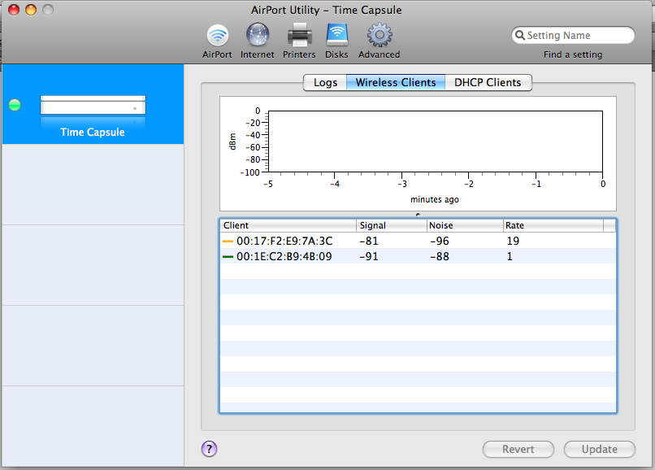Select client row 00:1E:C2:B9:4B:09
655x470 pixels.
418,256
